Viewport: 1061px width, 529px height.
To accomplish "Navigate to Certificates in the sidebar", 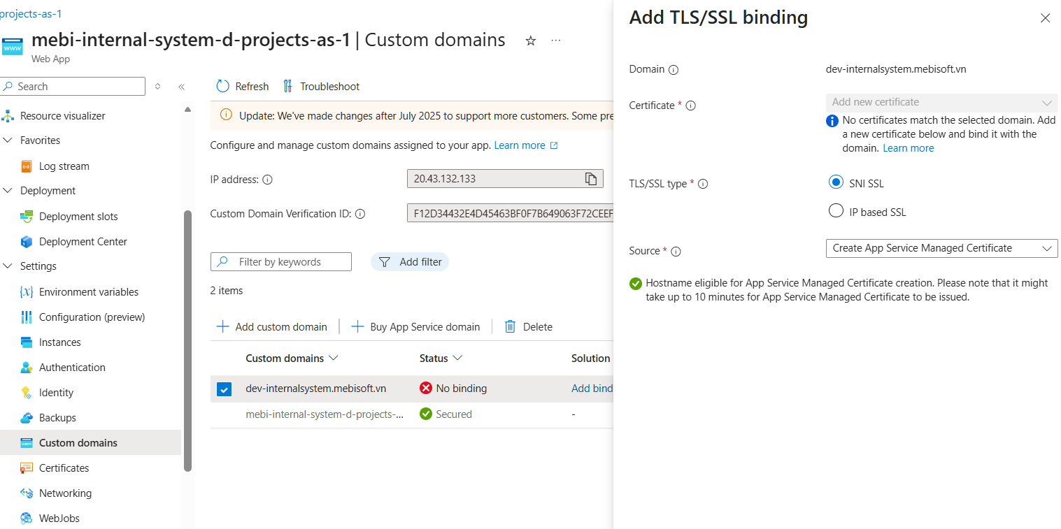I will 64,468.
